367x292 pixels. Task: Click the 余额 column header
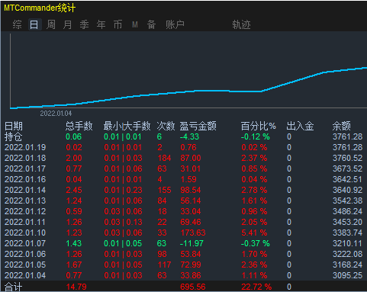[x=342, y=126]
